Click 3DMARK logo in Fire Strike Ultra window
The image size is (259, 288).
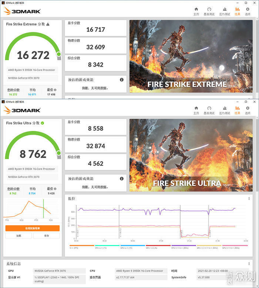pyautogui.click(x=22, y=110)
